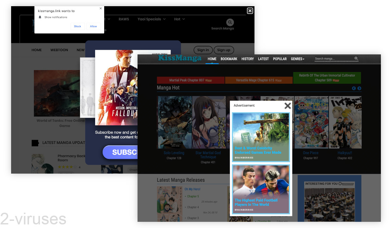This screenshot has width=392, height=228.
Task: Click the Mission Impossible Fallout poster
Action: (x=116, y=88)
